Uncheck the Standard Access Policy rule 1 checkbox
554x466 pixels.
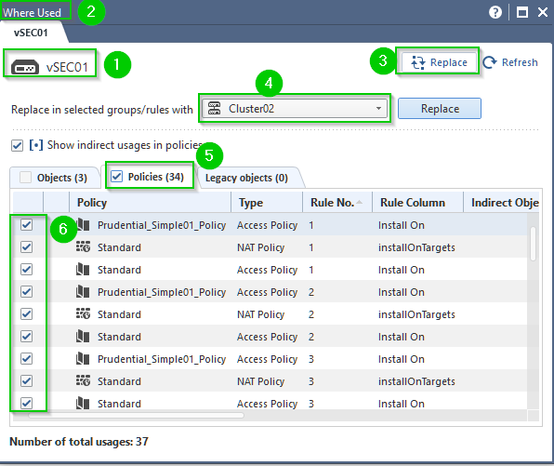(27, 269)
